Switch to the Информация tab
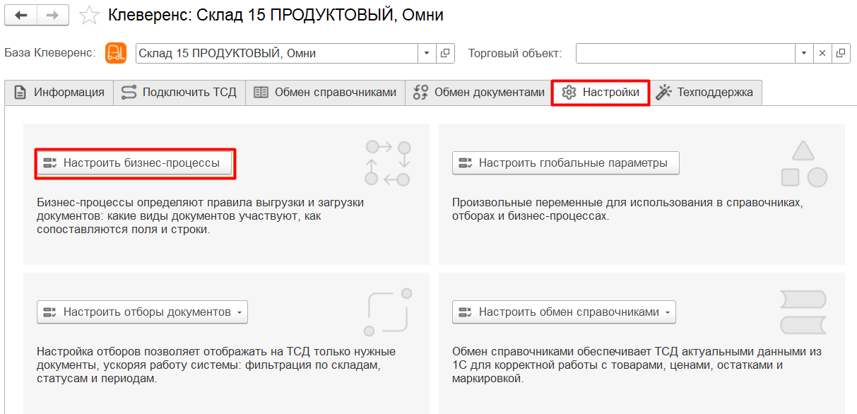 [x=59, y=93]
